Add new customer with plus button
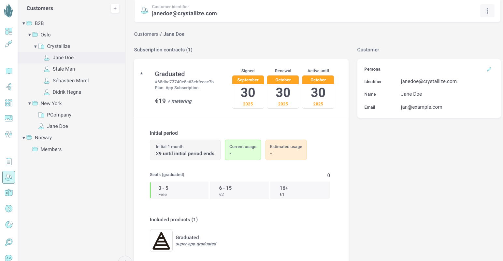The height and width of the screenshot is (261, 503). [x=115, y=8]
